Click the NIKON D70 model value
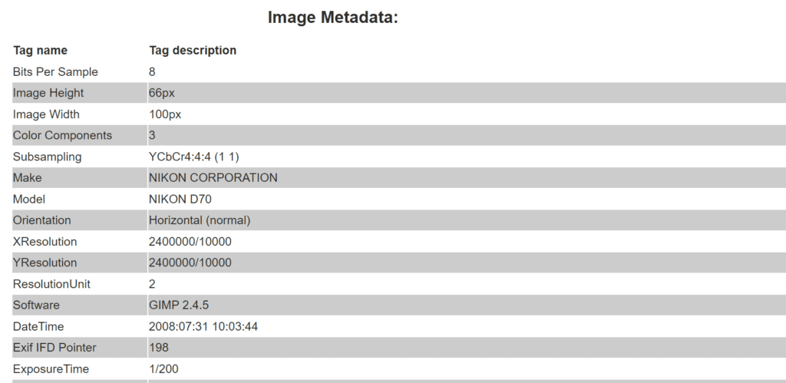The width and height of the screenshot is (786, 383). click(x=180, y=200)
